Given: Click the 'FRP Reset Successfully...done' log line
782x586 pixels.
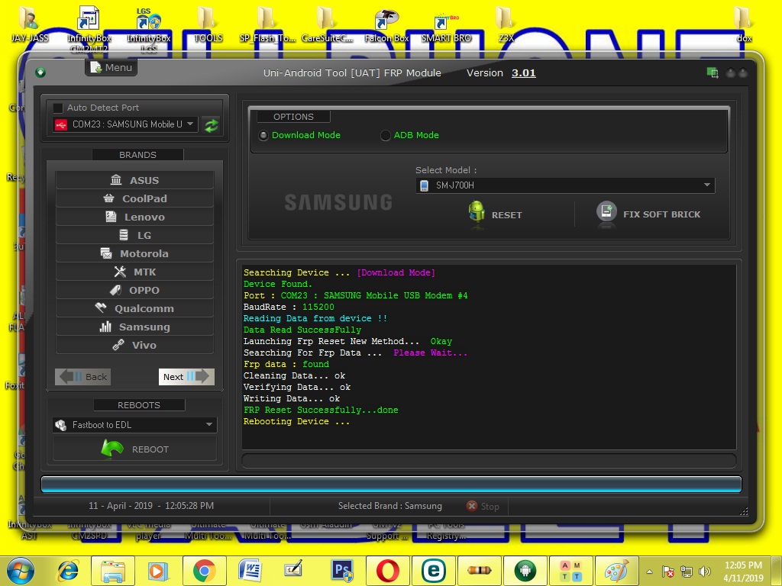Looking at the screenshot, I should (321, 410).
